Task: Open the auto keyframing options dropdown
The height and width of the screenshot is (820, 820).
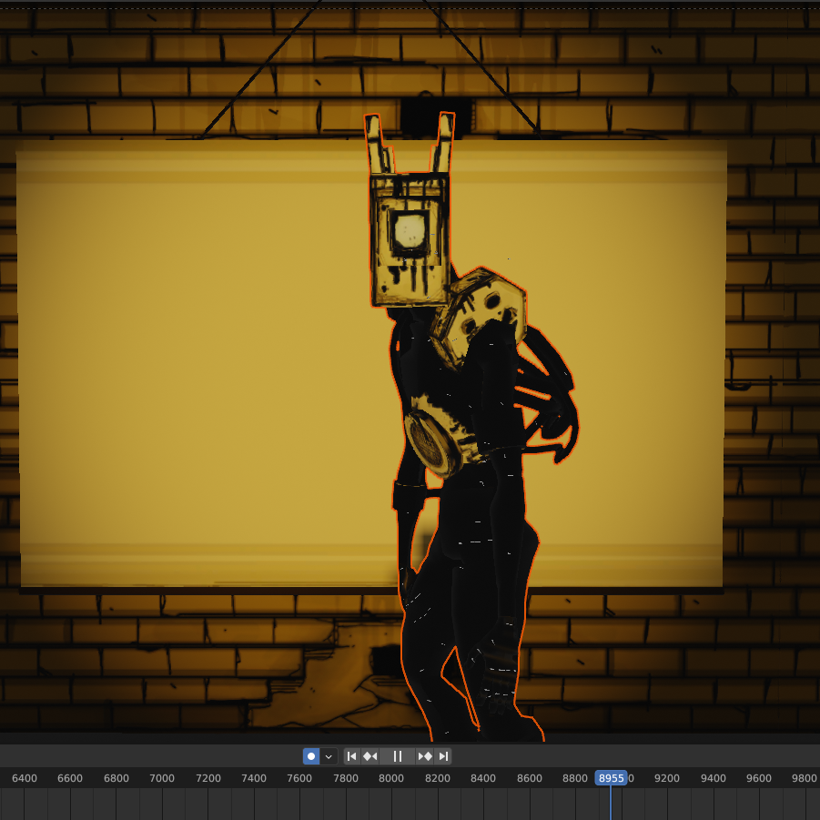Action: pos(329,756)
